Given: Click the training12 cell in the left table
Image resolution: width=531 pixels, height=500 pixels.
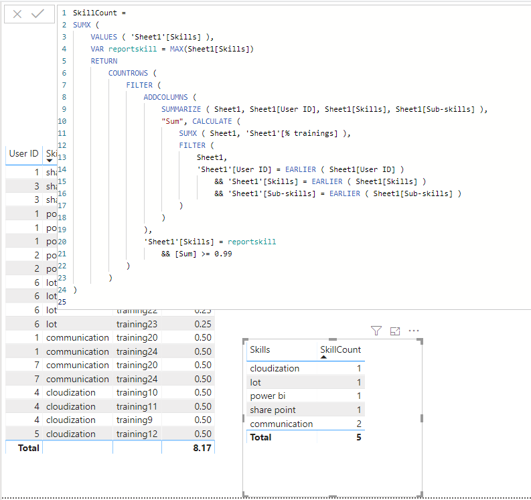Looking at the screenshot, I should pyautogui.click(x=137, y=434).
